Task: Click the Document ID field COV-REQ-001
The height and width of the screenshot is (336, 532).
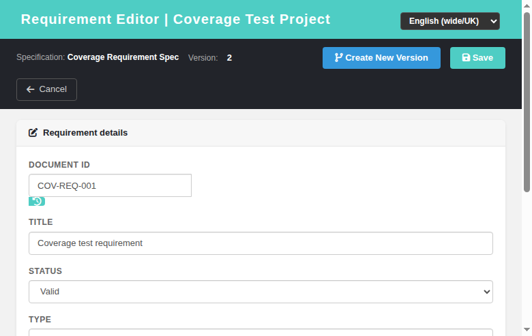Action: click(x=110, y=185)
